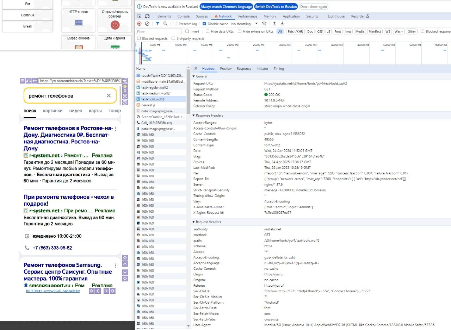This screenshot has width=451, height=330.
Task: Click the filter funnel icon
Action: 157,24
